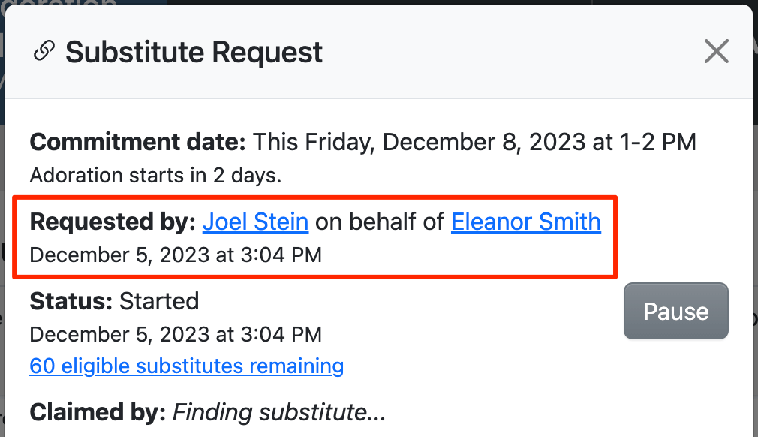Open Joel Stein's profile link

click(x=255, y=222)
